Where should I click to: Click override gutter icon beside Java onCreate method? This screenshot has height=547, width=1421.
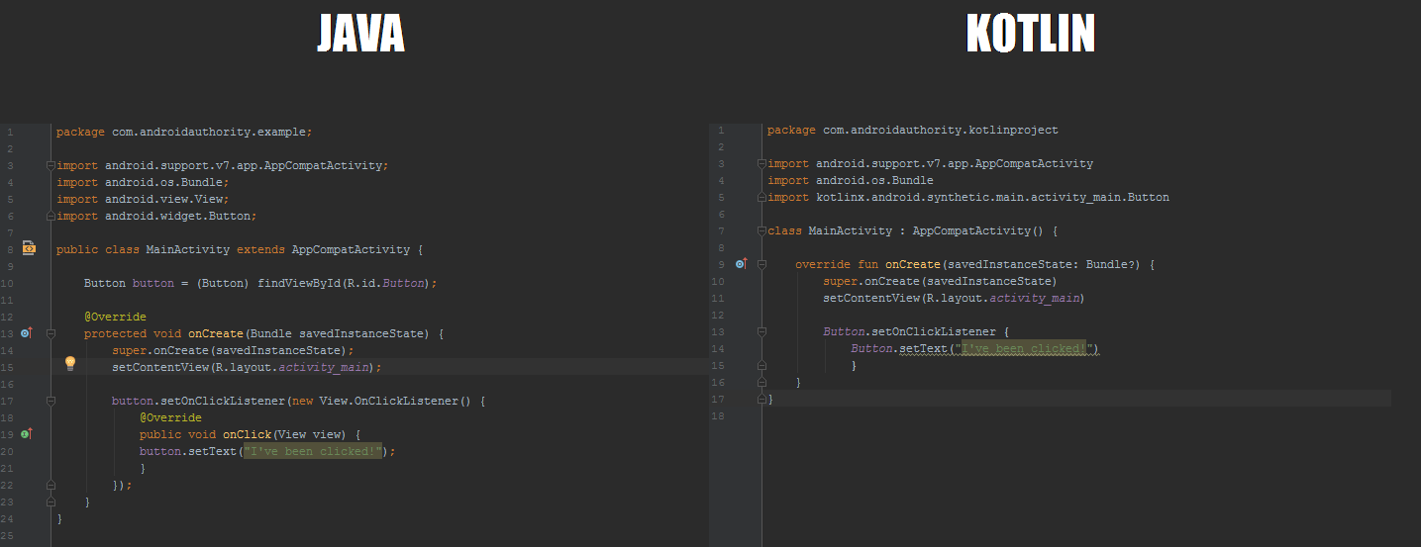[x=27, y=333]
